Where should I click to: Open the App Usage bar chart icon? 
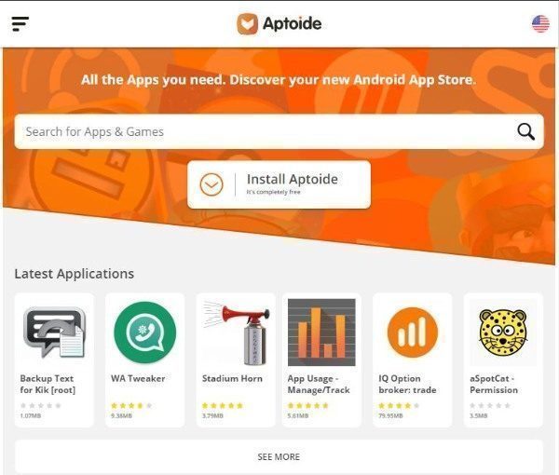click(x=321, y=332)
